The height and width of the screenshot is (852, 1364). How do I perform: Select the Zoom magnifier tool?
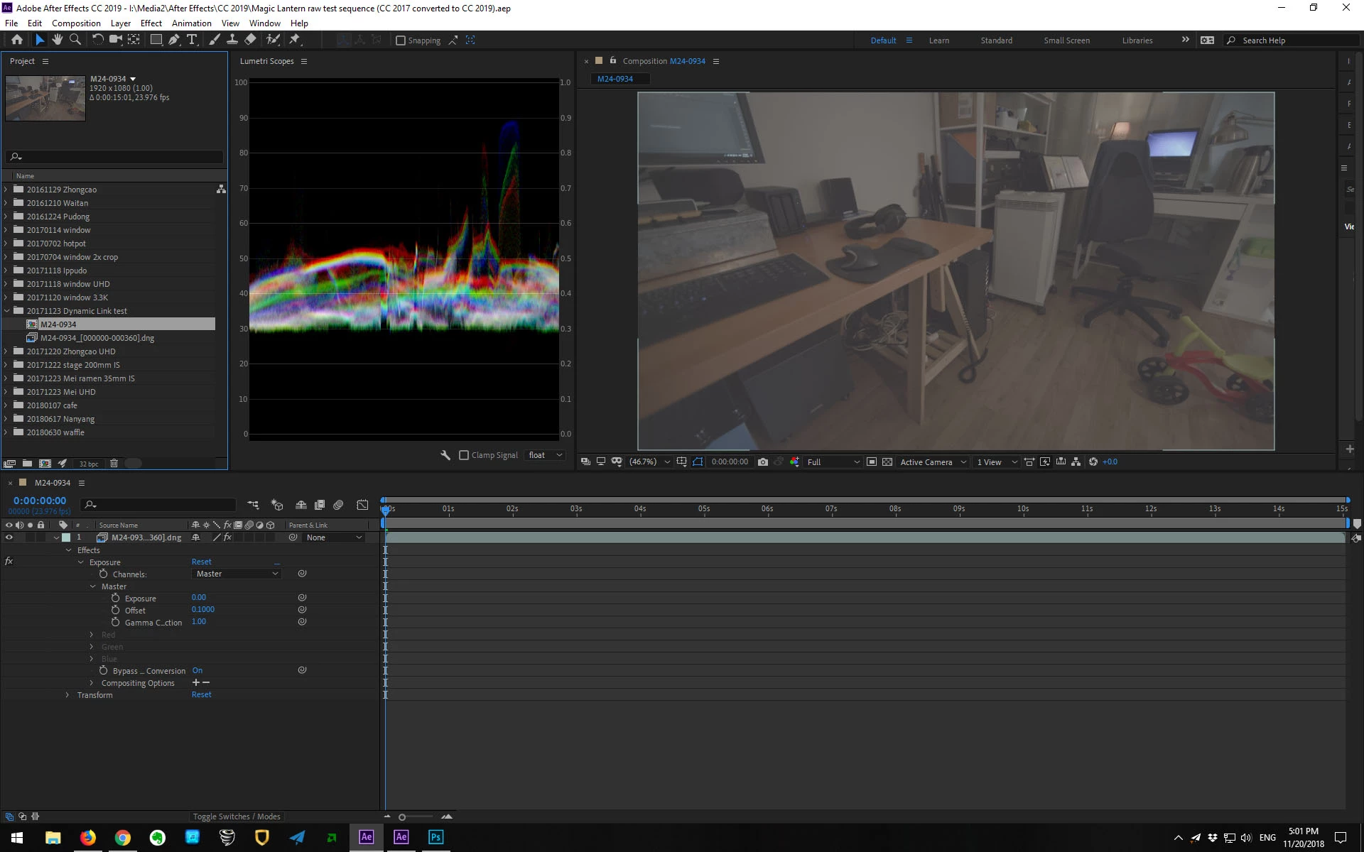(75, 40)
